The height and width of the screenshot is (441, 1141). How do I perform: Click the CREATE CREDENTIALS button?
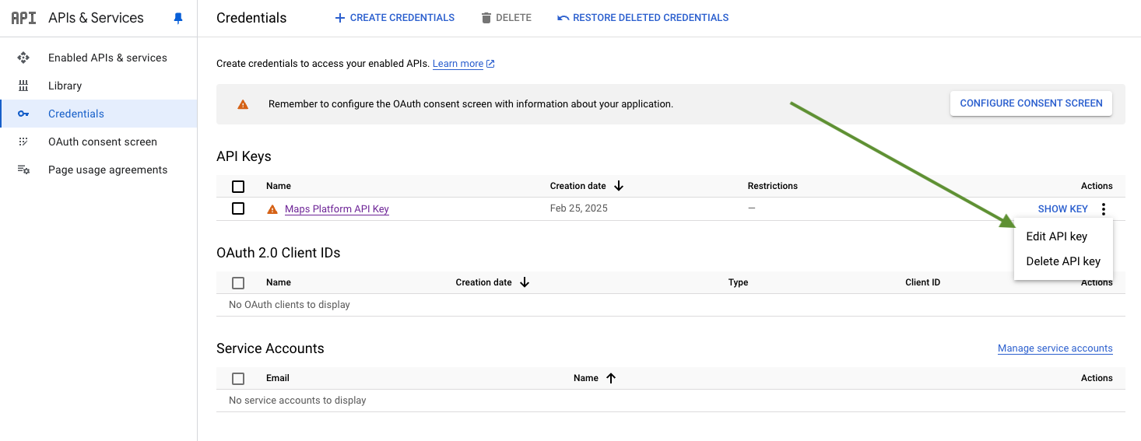point(395,18)
